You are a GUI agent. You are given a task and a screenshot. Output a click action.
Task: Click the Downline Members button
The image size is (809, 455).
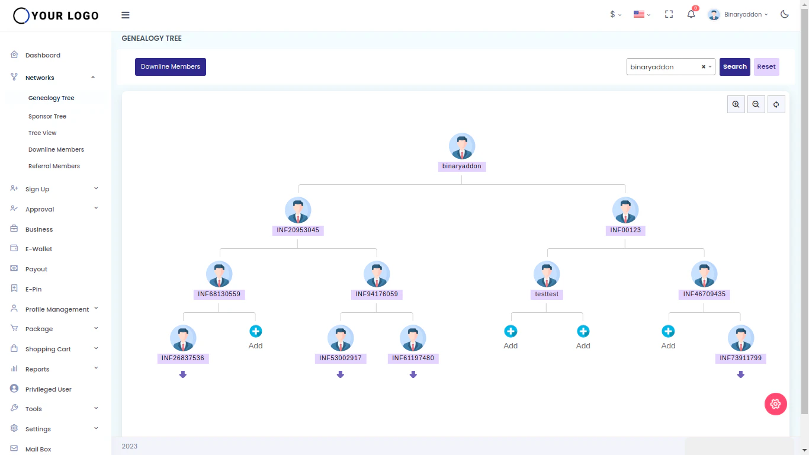coord(170,66)
